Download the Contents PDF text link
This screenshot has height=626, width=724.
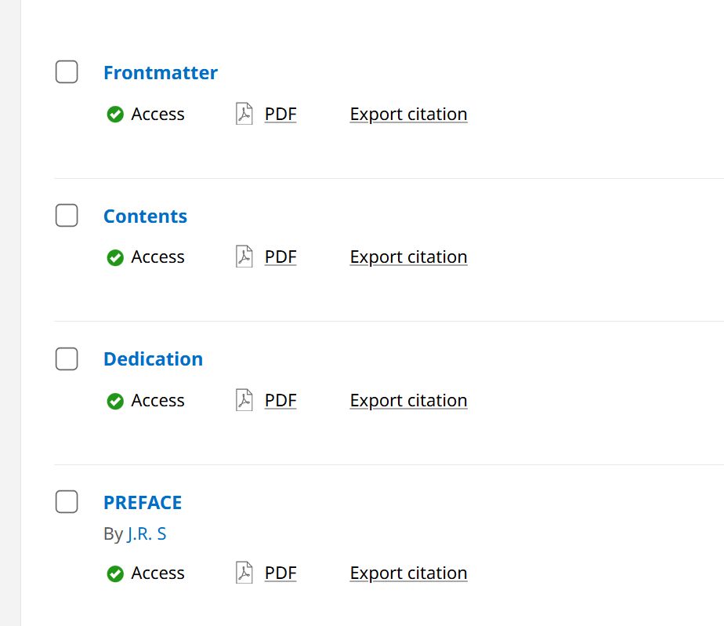[281, 257]
